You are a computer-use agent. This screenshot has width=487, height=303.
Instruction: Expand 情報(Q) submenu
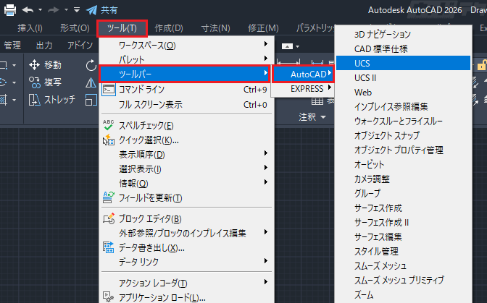point(187,184)
